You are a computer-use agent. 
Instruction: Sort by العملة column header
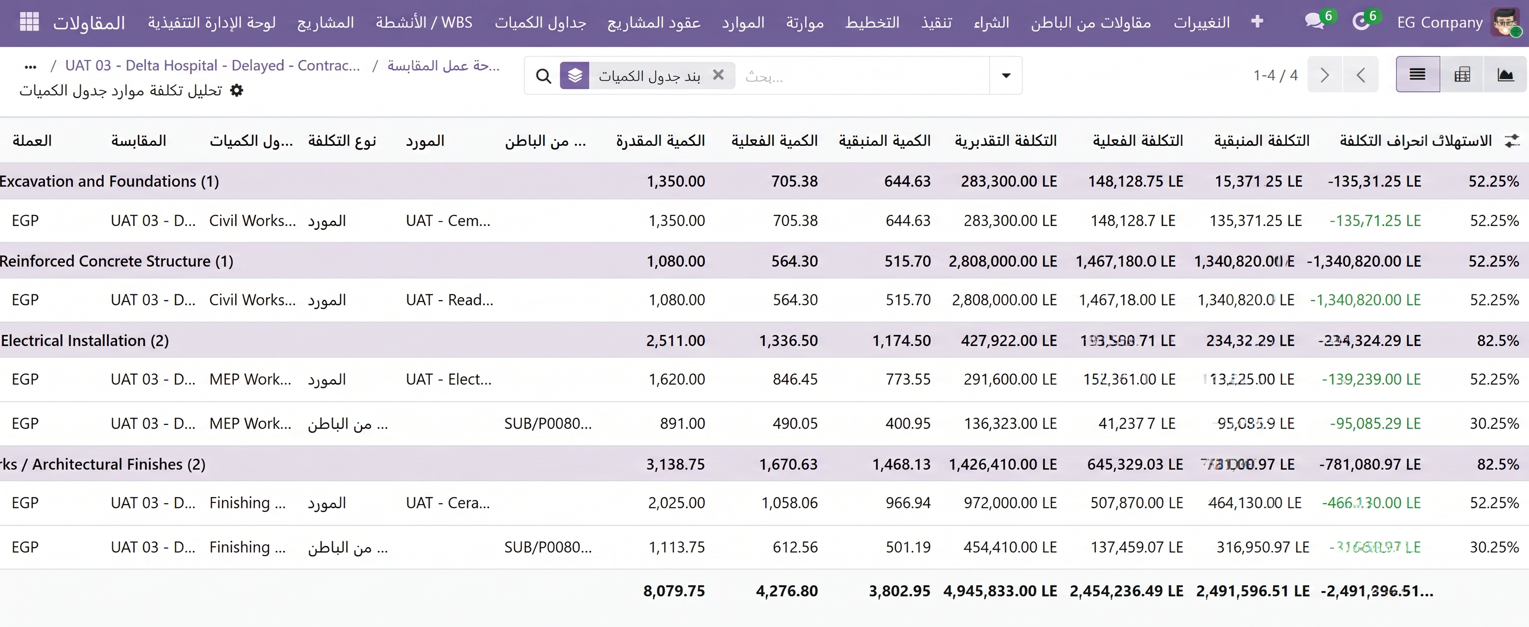tap(32, 141)
